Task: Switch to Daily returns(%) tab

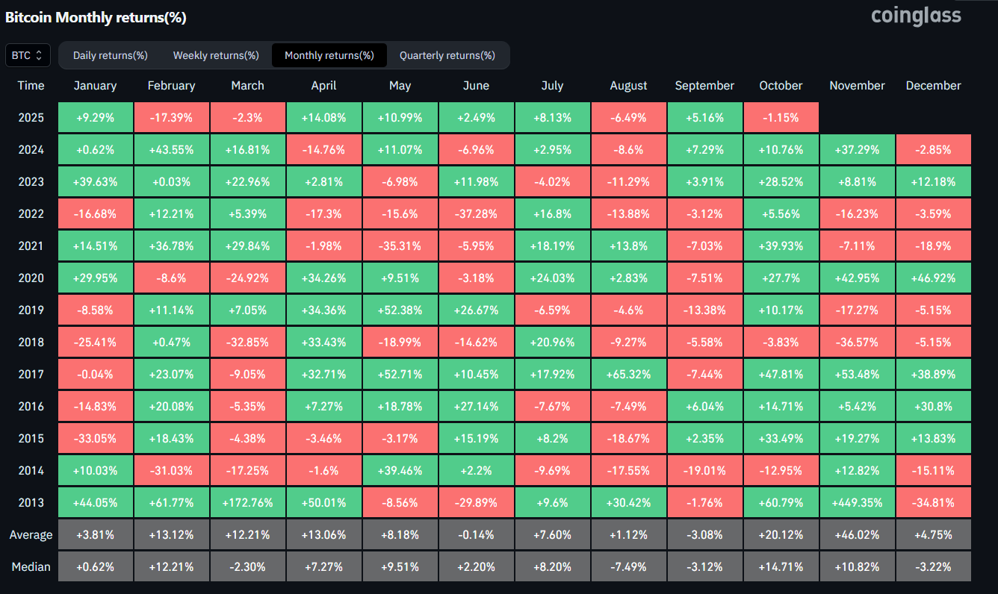Action: pos(111,55)
